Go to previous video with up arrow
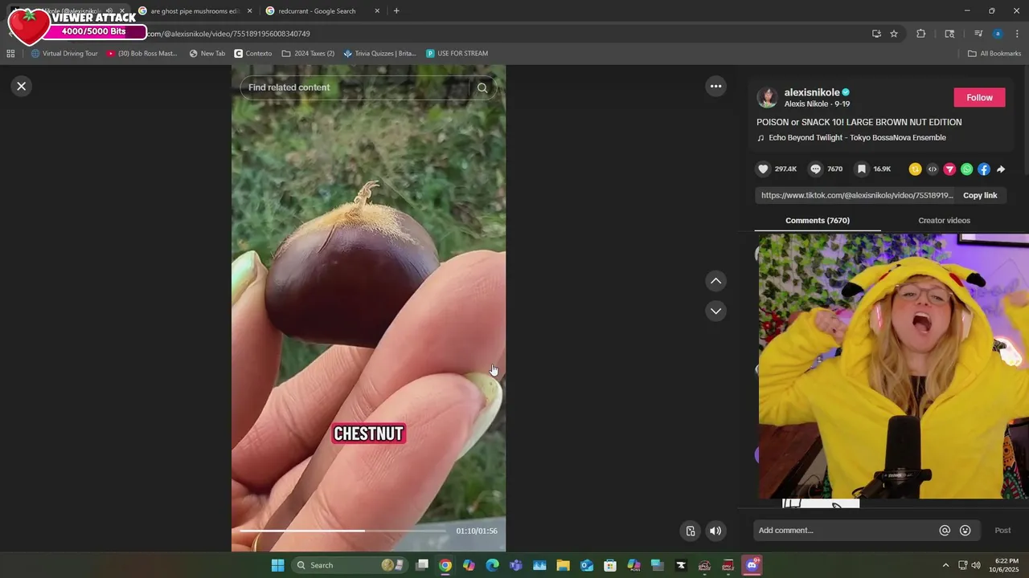Viewport: 1029px width, 578px height. point(715,281)
